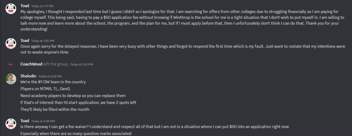The width and height of the screenshot is (352, 136).
Task: Open the Shelodin username profile
Action: pos(28,76)
